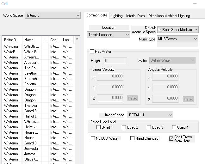Select the Belethor... cell row
The image size is (205, 164).
[38, 73]
